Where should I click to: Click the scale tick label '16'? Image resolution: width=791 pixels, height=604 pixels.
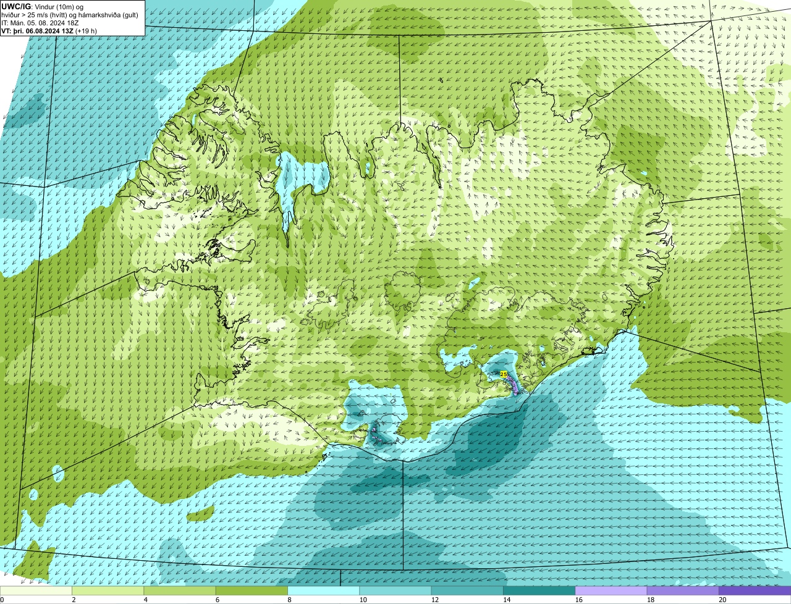pos(579,600)
